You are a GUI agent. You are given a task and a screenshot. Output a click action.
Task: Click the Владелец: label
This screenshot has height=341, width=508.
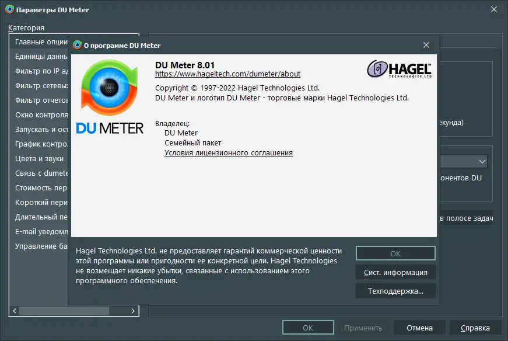[172, 123]
